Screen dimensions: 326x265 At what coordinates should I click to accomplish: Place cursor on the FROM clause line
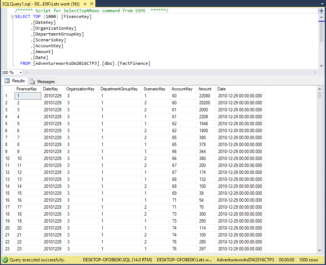91,63
